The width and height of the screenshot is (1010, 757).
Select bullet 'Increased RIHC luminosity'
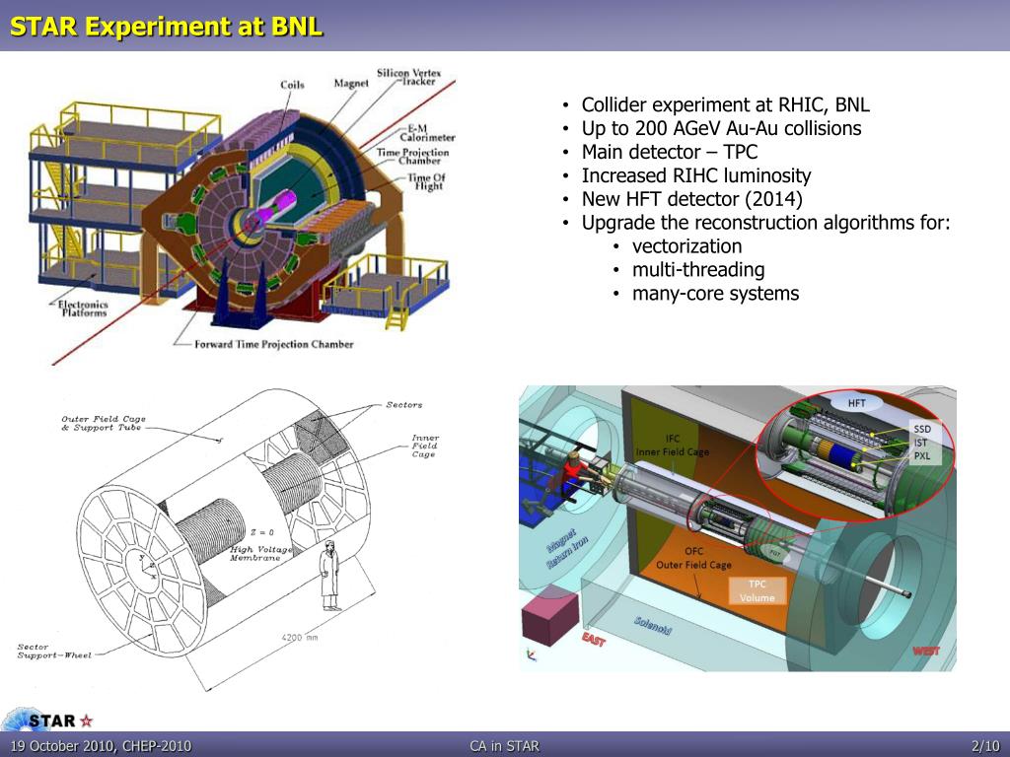pyautogui.click(x=696, y=175)
